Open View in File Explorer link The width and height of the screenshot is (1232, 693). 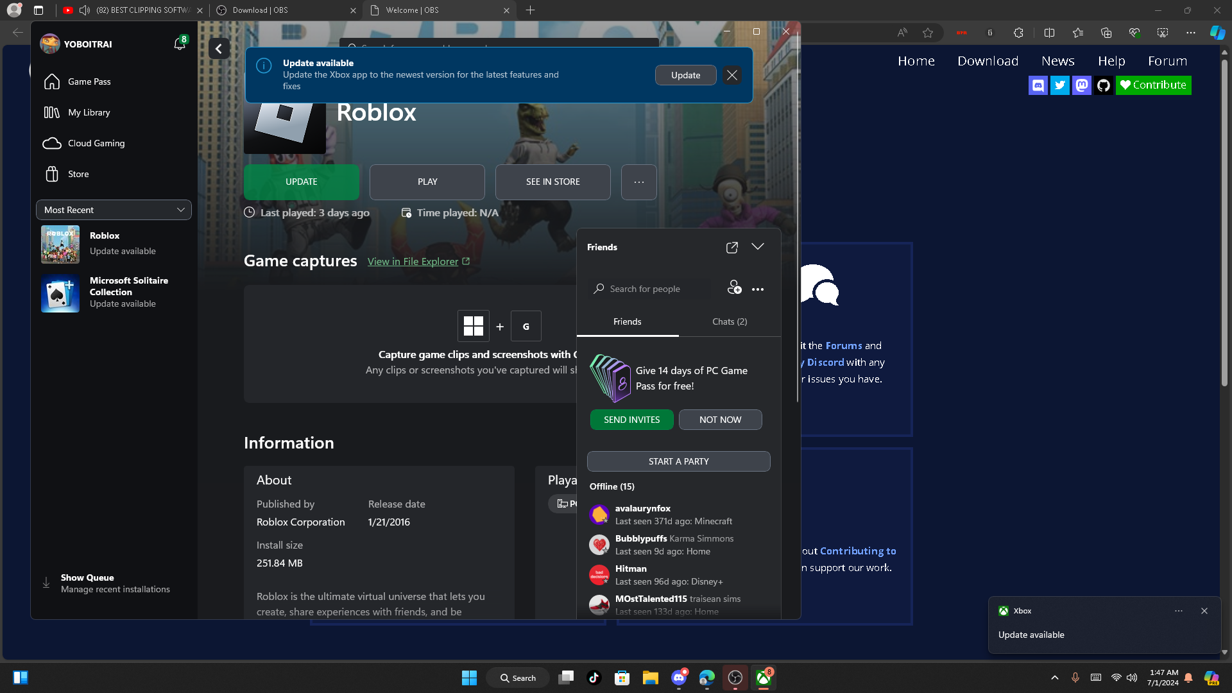pos(418,261)
